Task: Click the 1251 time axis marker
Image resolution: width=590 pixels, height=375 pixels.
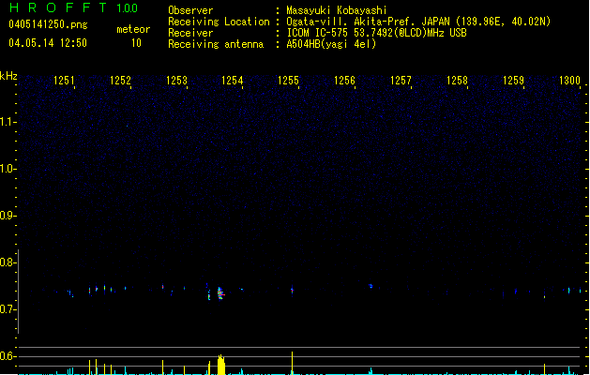Action: pyautogui.click(x=64, y=80)
